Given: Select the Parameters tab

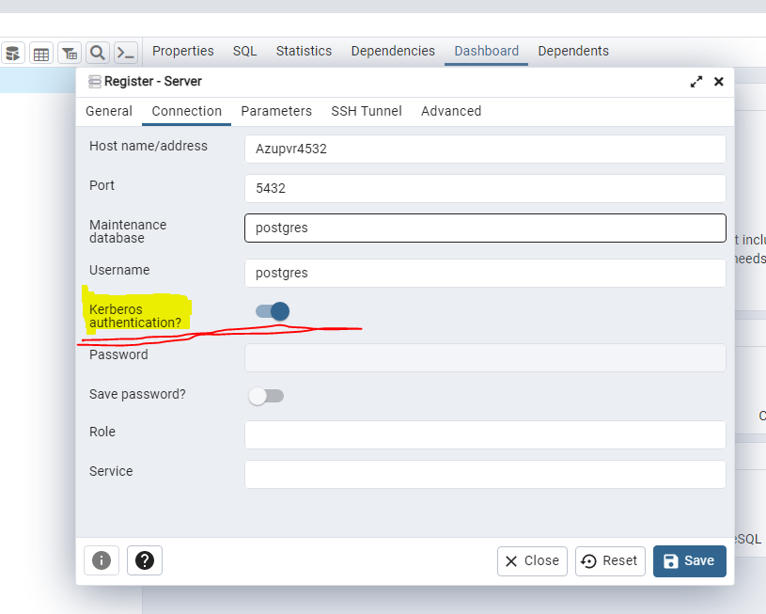Looking at the screenshot, I should [x=276, y=111].
